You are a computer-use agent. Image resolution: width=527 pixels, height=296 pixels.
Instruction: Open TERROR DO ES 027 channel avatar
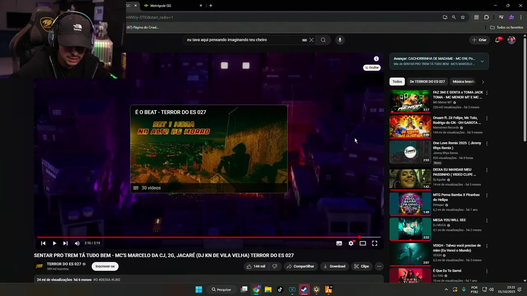click(39, 266)
